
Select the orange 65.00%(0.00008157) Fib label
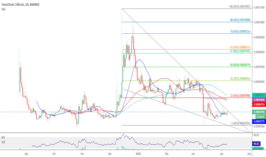pos(240,47)
